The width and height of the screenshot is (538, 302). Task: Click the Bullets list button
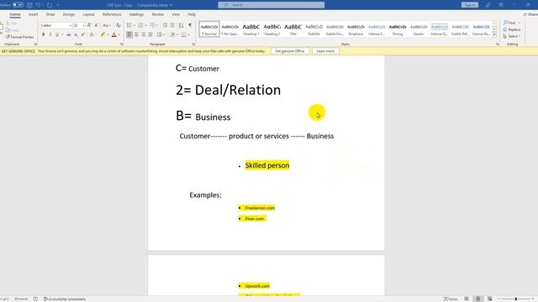[x=129, y=25]
